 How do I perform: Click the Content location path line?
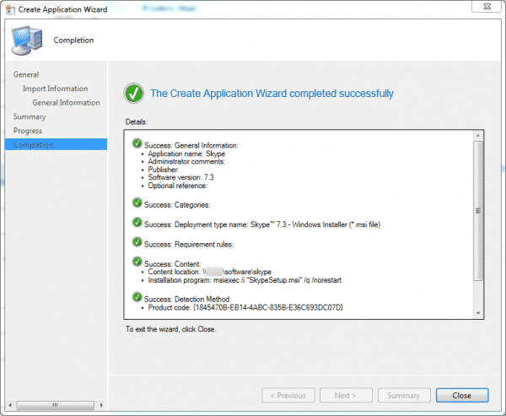(209, 272)
